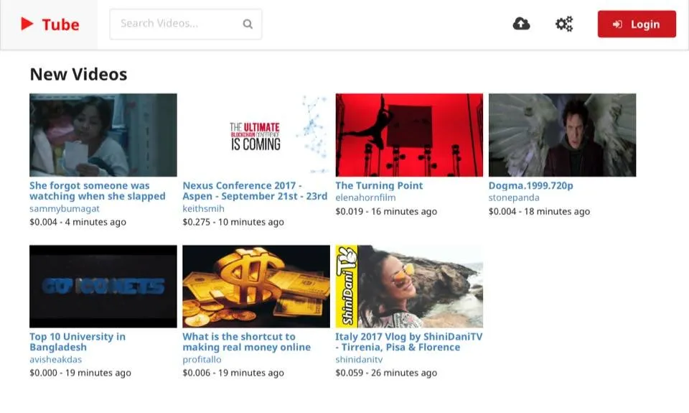689x413 pixels.
Task: Visit sammybumagat channel link
Action: (65, 208)
